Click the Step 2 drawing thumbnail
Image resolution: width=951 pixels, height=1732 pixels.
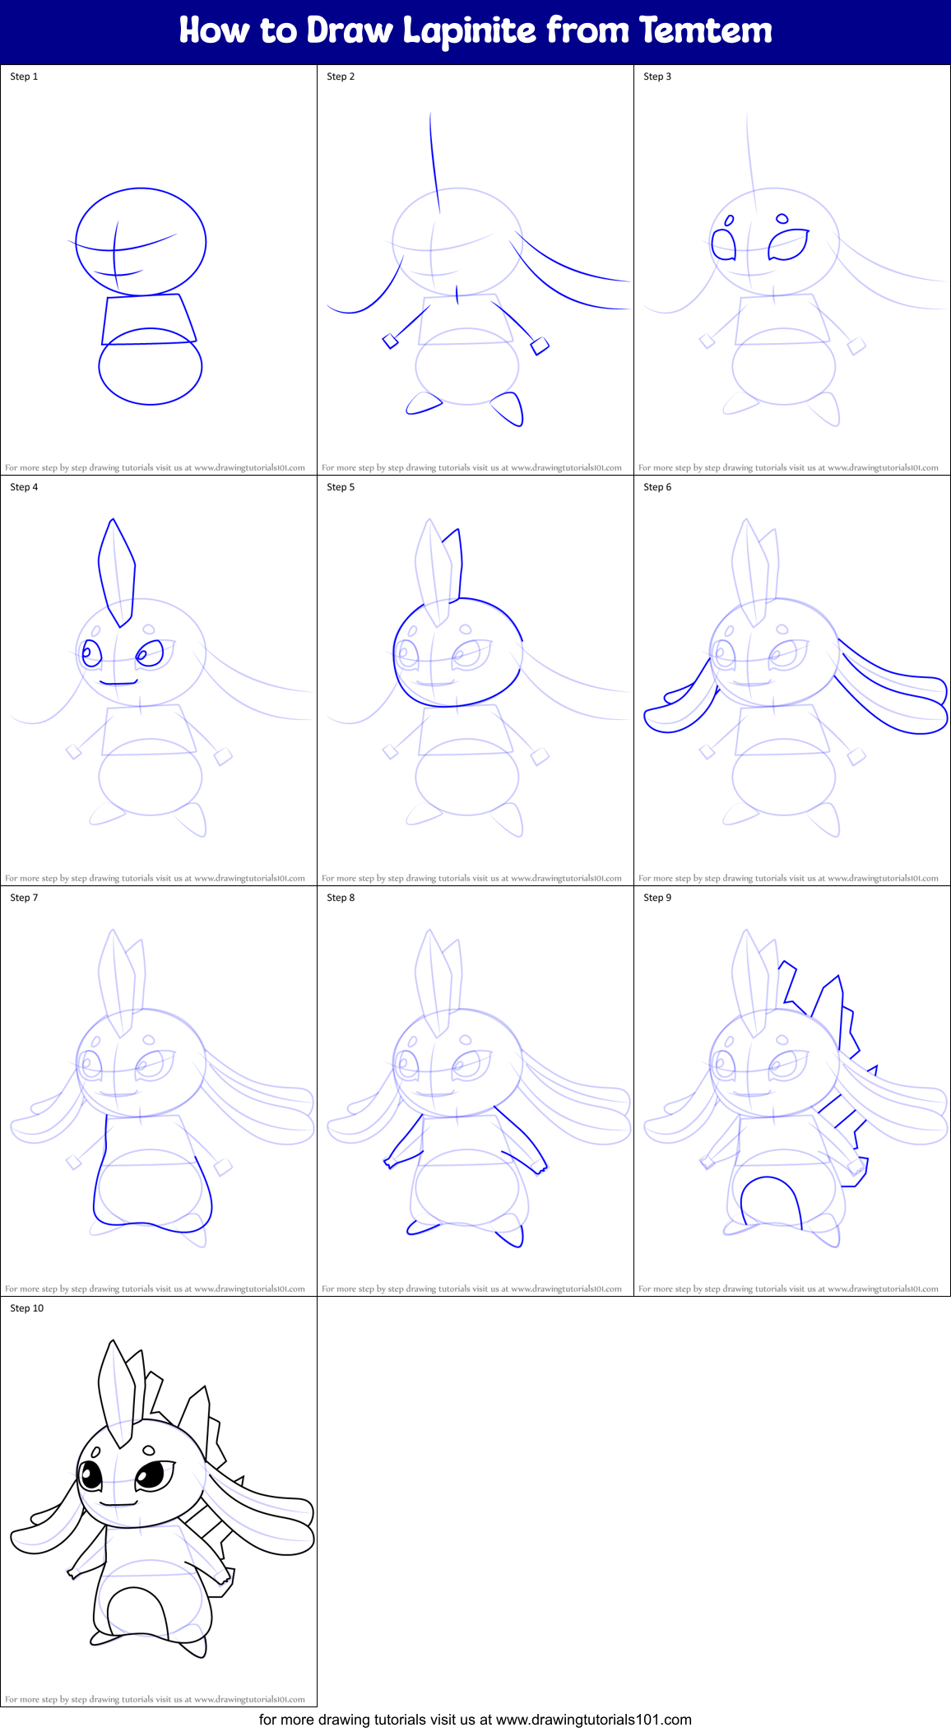pyautogui.click(x=475, y=270)
